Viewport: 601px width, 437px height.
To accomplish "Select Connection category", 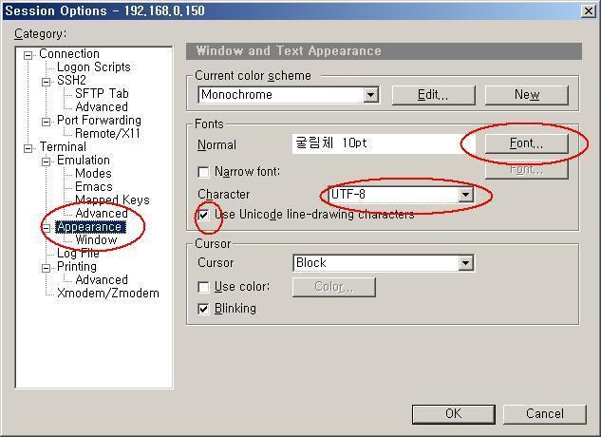I will (x=69, y=54).
